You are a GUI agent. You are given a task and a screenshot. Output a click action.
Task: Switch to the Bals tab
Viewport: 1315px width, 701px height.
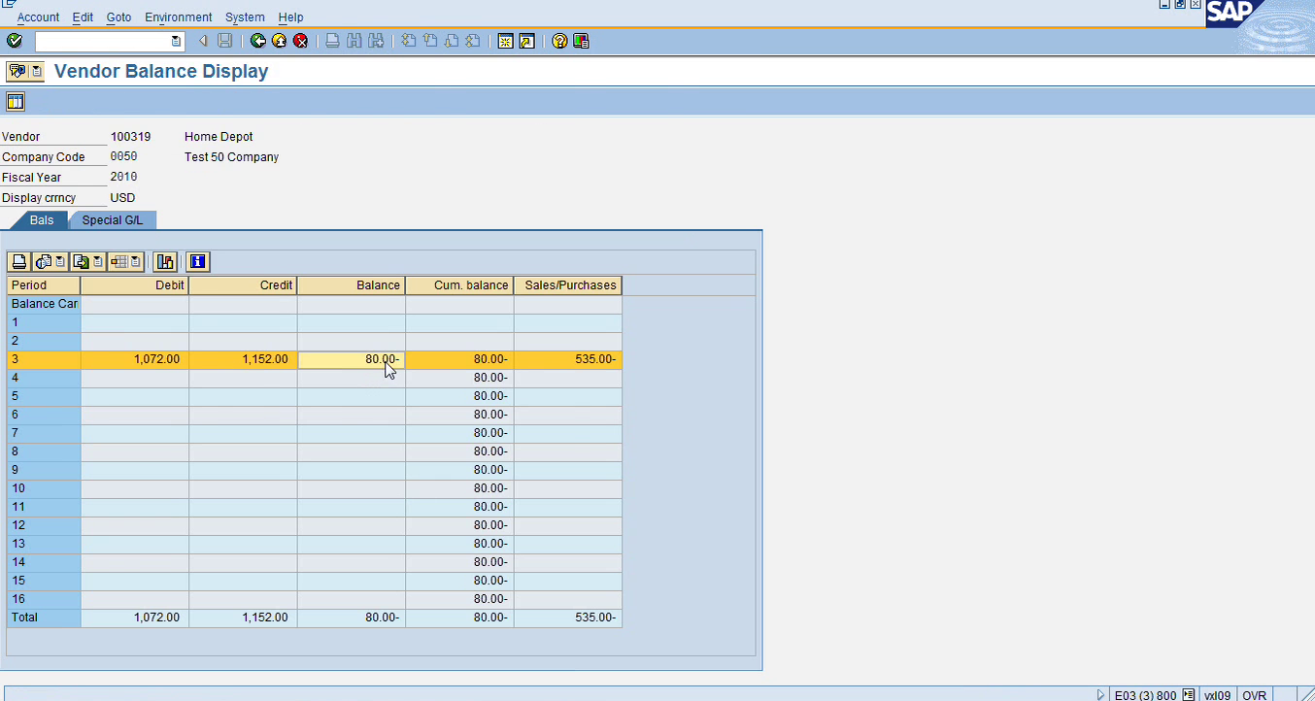(x=42, y=220)
